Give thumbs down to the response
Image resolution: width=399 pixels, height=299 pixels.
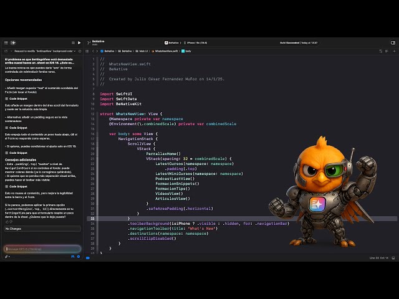click(x=11, y=222)
